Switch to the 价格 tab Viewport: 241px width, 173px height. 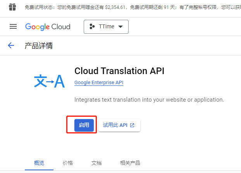click(68, 163)
